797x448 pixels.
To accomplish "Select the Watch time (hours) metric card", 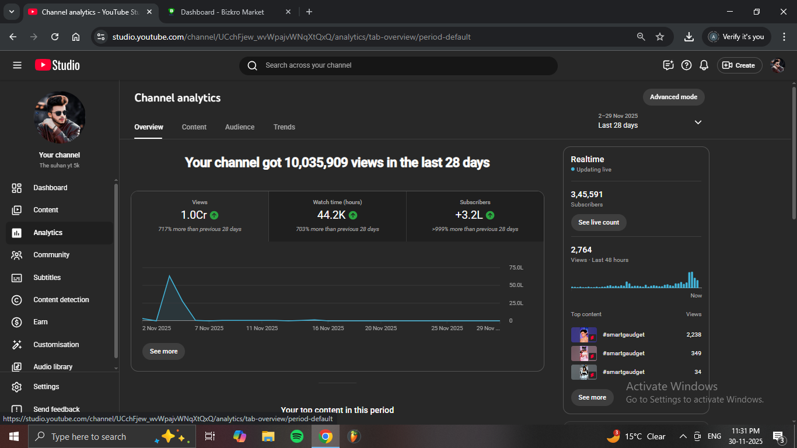I will tap(337, 216).
